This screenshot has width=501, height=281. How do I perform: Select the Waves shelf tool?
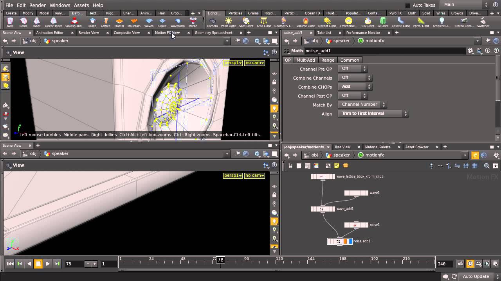tap(149, 22)
